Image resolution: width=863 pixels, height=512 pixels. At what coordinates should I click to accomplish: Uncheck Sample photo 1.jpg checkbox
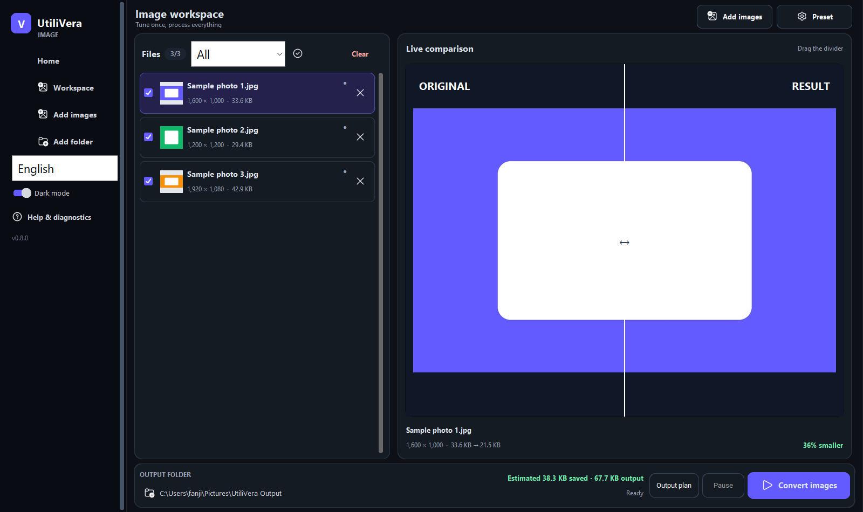click(x=148, y=93)
